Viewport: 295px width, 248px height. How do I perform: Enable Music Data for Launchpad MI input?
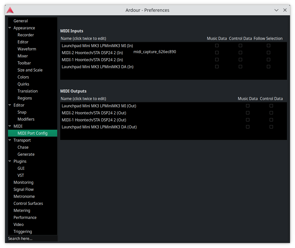pos(217,46)
